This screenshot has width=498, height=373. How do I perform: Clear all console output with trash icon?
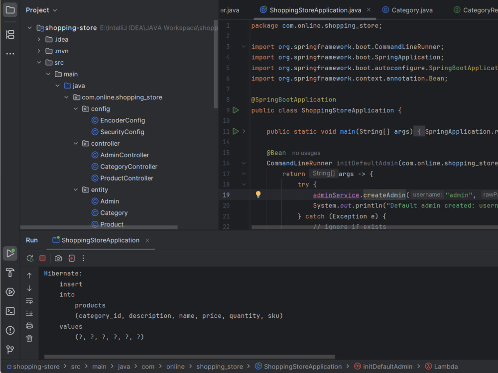coord(29,338)
